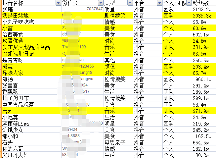Click 母婴亲子 type cell in 石头 row
The width and height of the screenshot is (216, 158).
click(118, 142)
